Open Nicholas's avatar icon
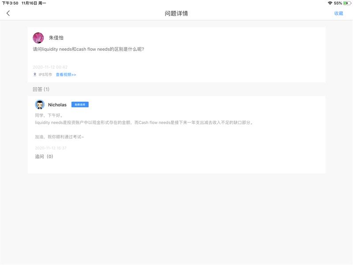The width and height of the screenshot is (353, 265). point(40,105)
